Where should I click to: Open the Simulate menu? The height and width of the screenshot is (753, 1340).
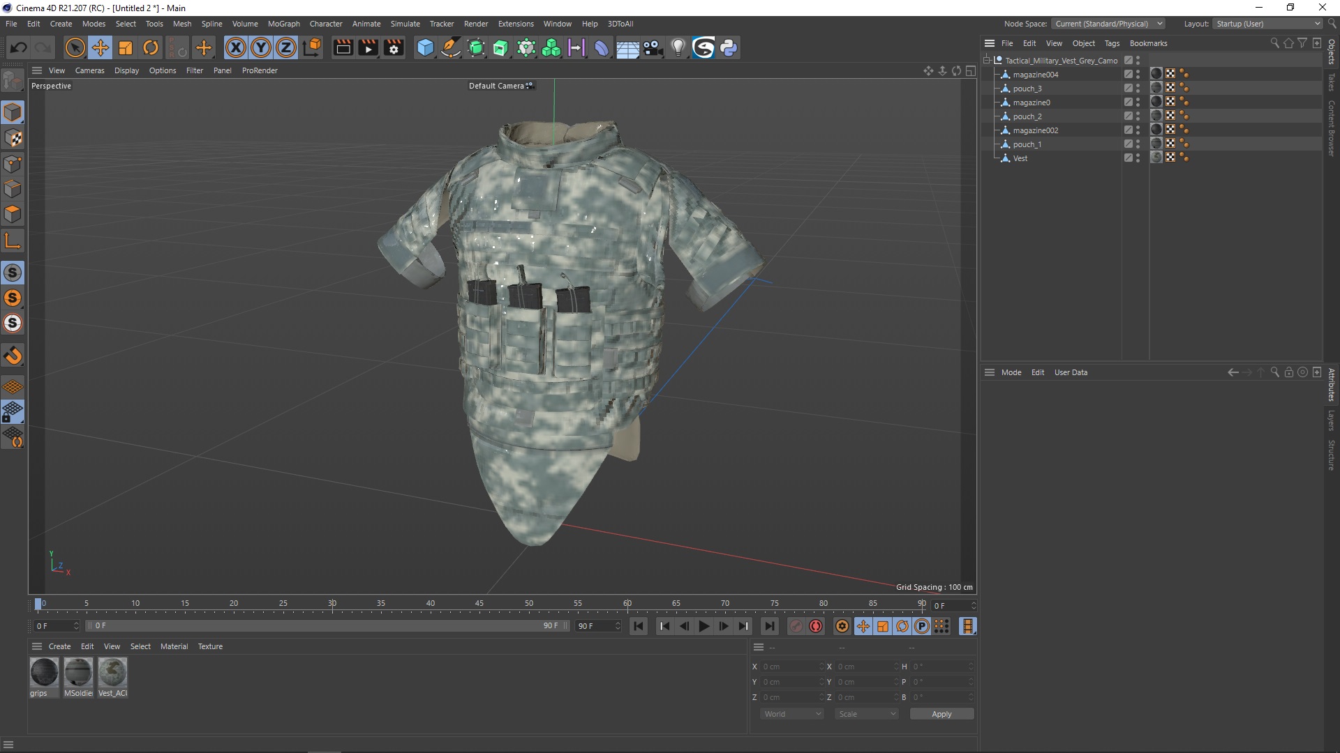tap(405, 24)
